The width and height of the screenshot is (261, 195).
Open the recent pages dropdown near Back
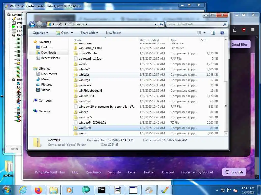pos(44,24)
